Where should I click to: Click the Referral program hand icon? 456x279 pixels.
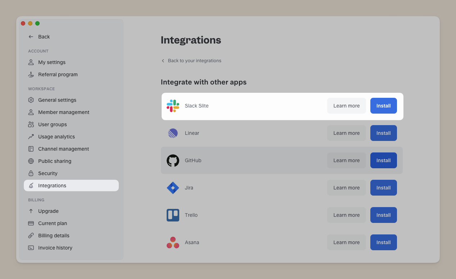[x=31, y=74]
